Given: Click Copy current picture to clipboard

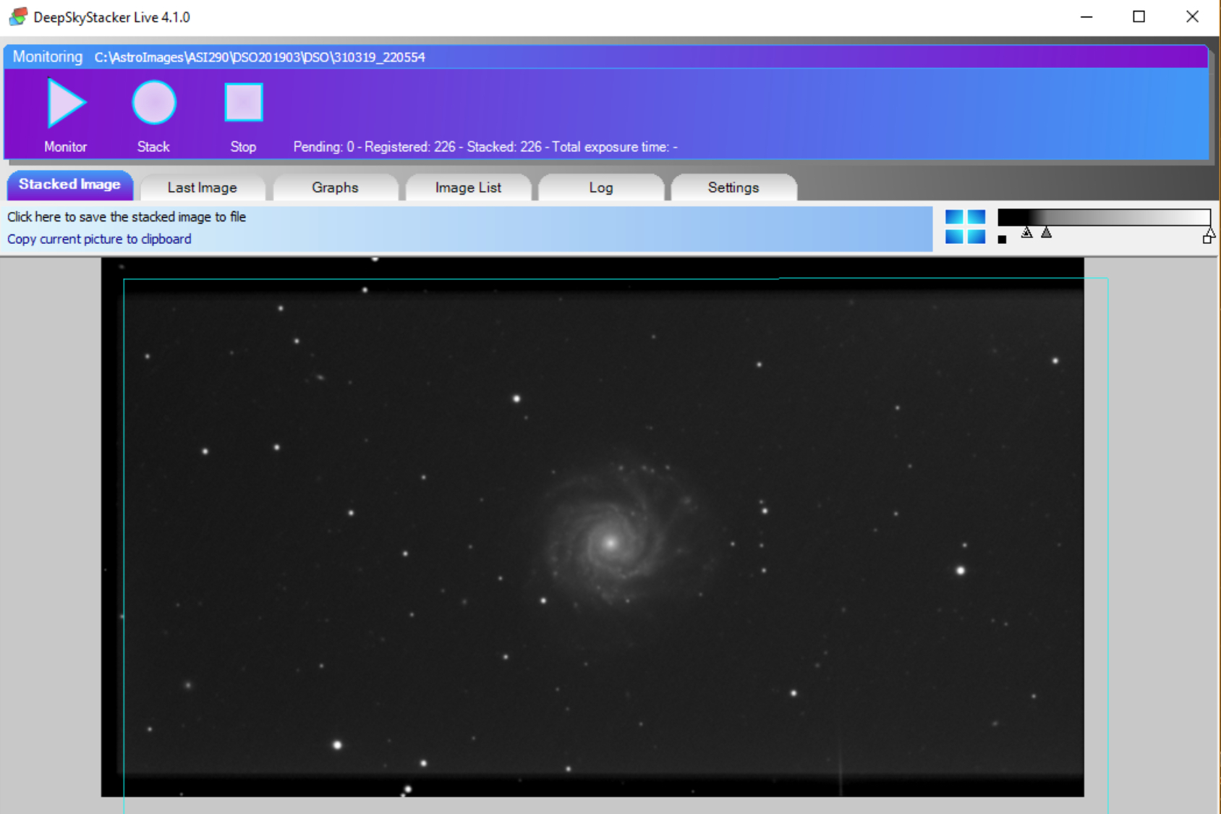Looking at the screenshot, I should (99, 239).
